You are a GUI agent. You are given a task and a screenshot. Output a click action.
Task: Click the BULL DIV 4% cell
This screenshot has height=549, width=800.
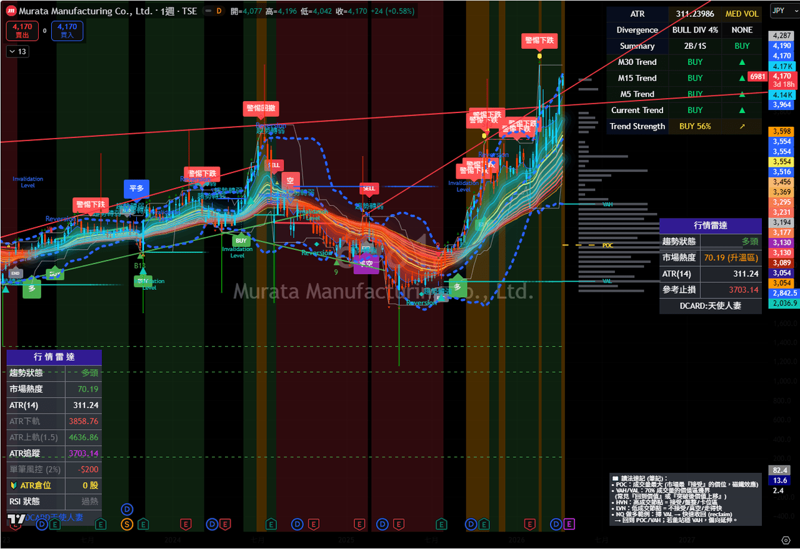pos(695,30)
